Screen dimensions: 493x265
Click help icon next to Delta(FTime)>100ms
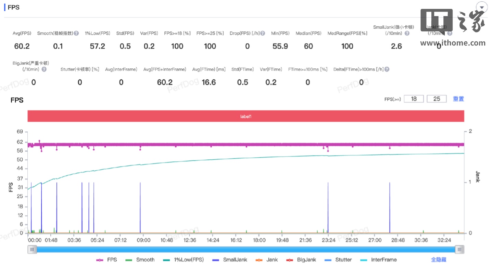click(387, 69)
